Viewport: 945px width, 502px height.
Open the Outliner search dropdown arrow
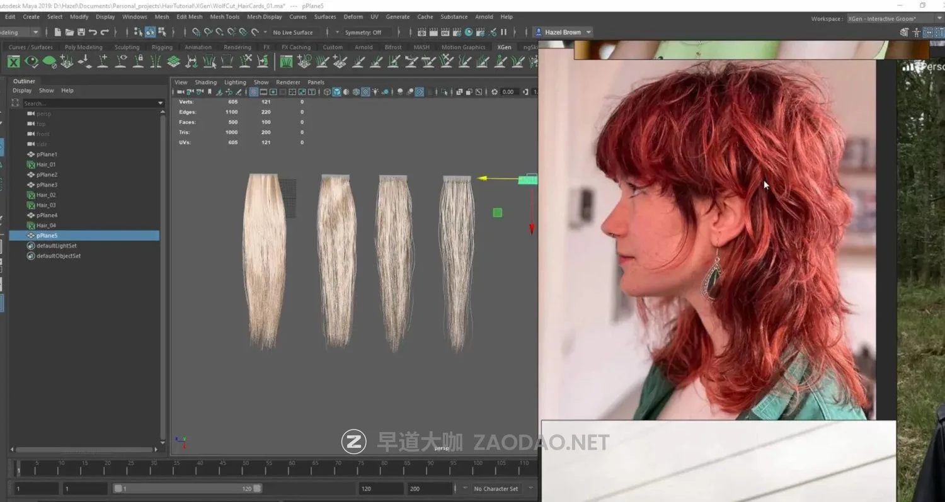pyautogui.click(x=161, y=103)
